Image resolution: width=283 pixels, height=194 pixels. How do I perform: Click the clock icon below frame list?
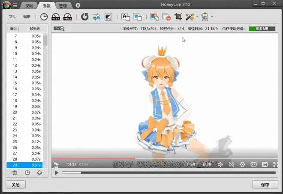tap(27, 173)
